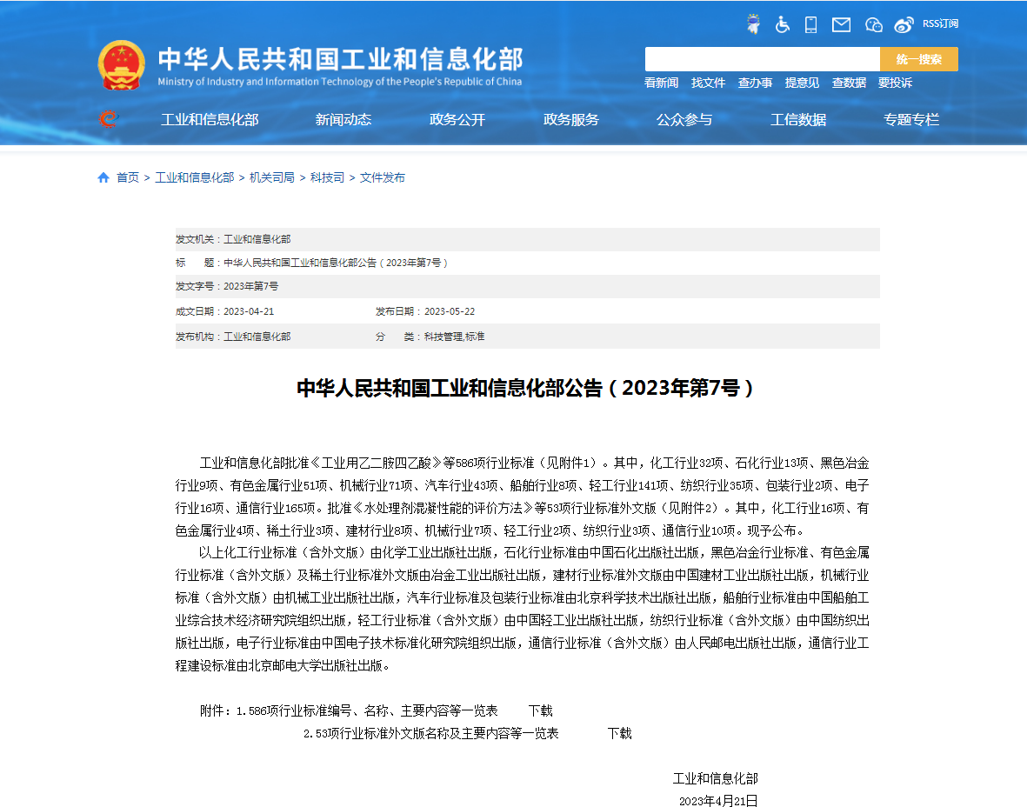Open the Weibo icon
Viewport: 1027px width, 807px height.
[x=904, y=25]
